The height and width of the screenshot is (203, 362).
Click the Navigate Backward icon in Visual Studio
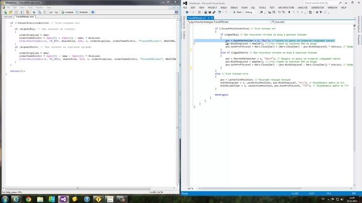187,12
